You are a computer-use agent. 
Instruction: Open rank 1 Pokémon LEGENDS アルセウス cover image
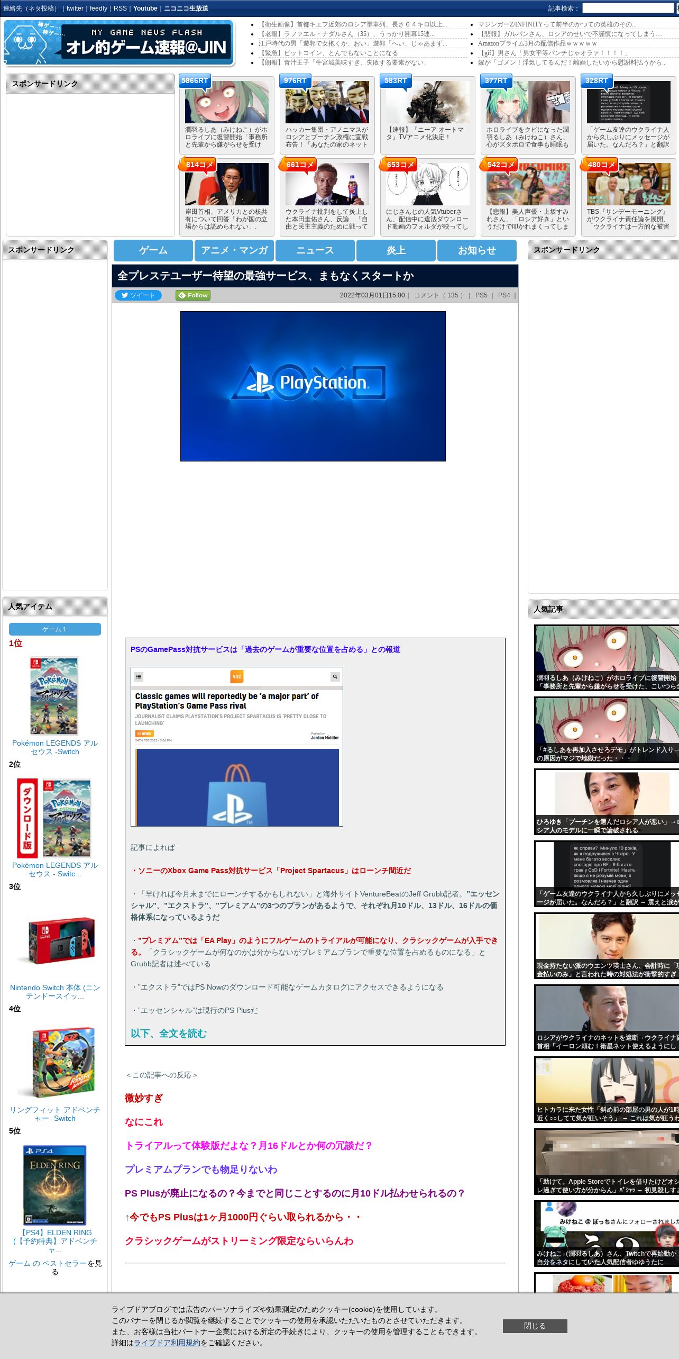click(x=54, y=696)
